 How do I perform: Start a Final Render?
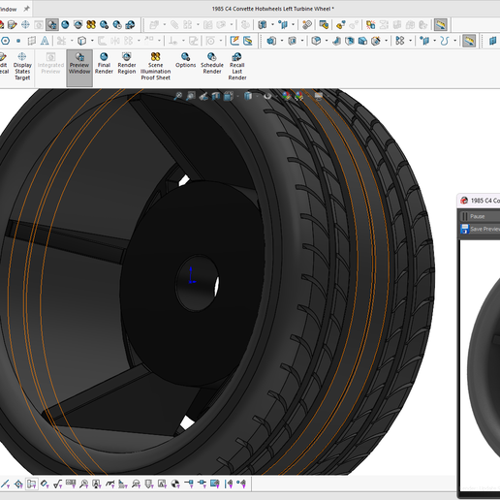point(104,64)
